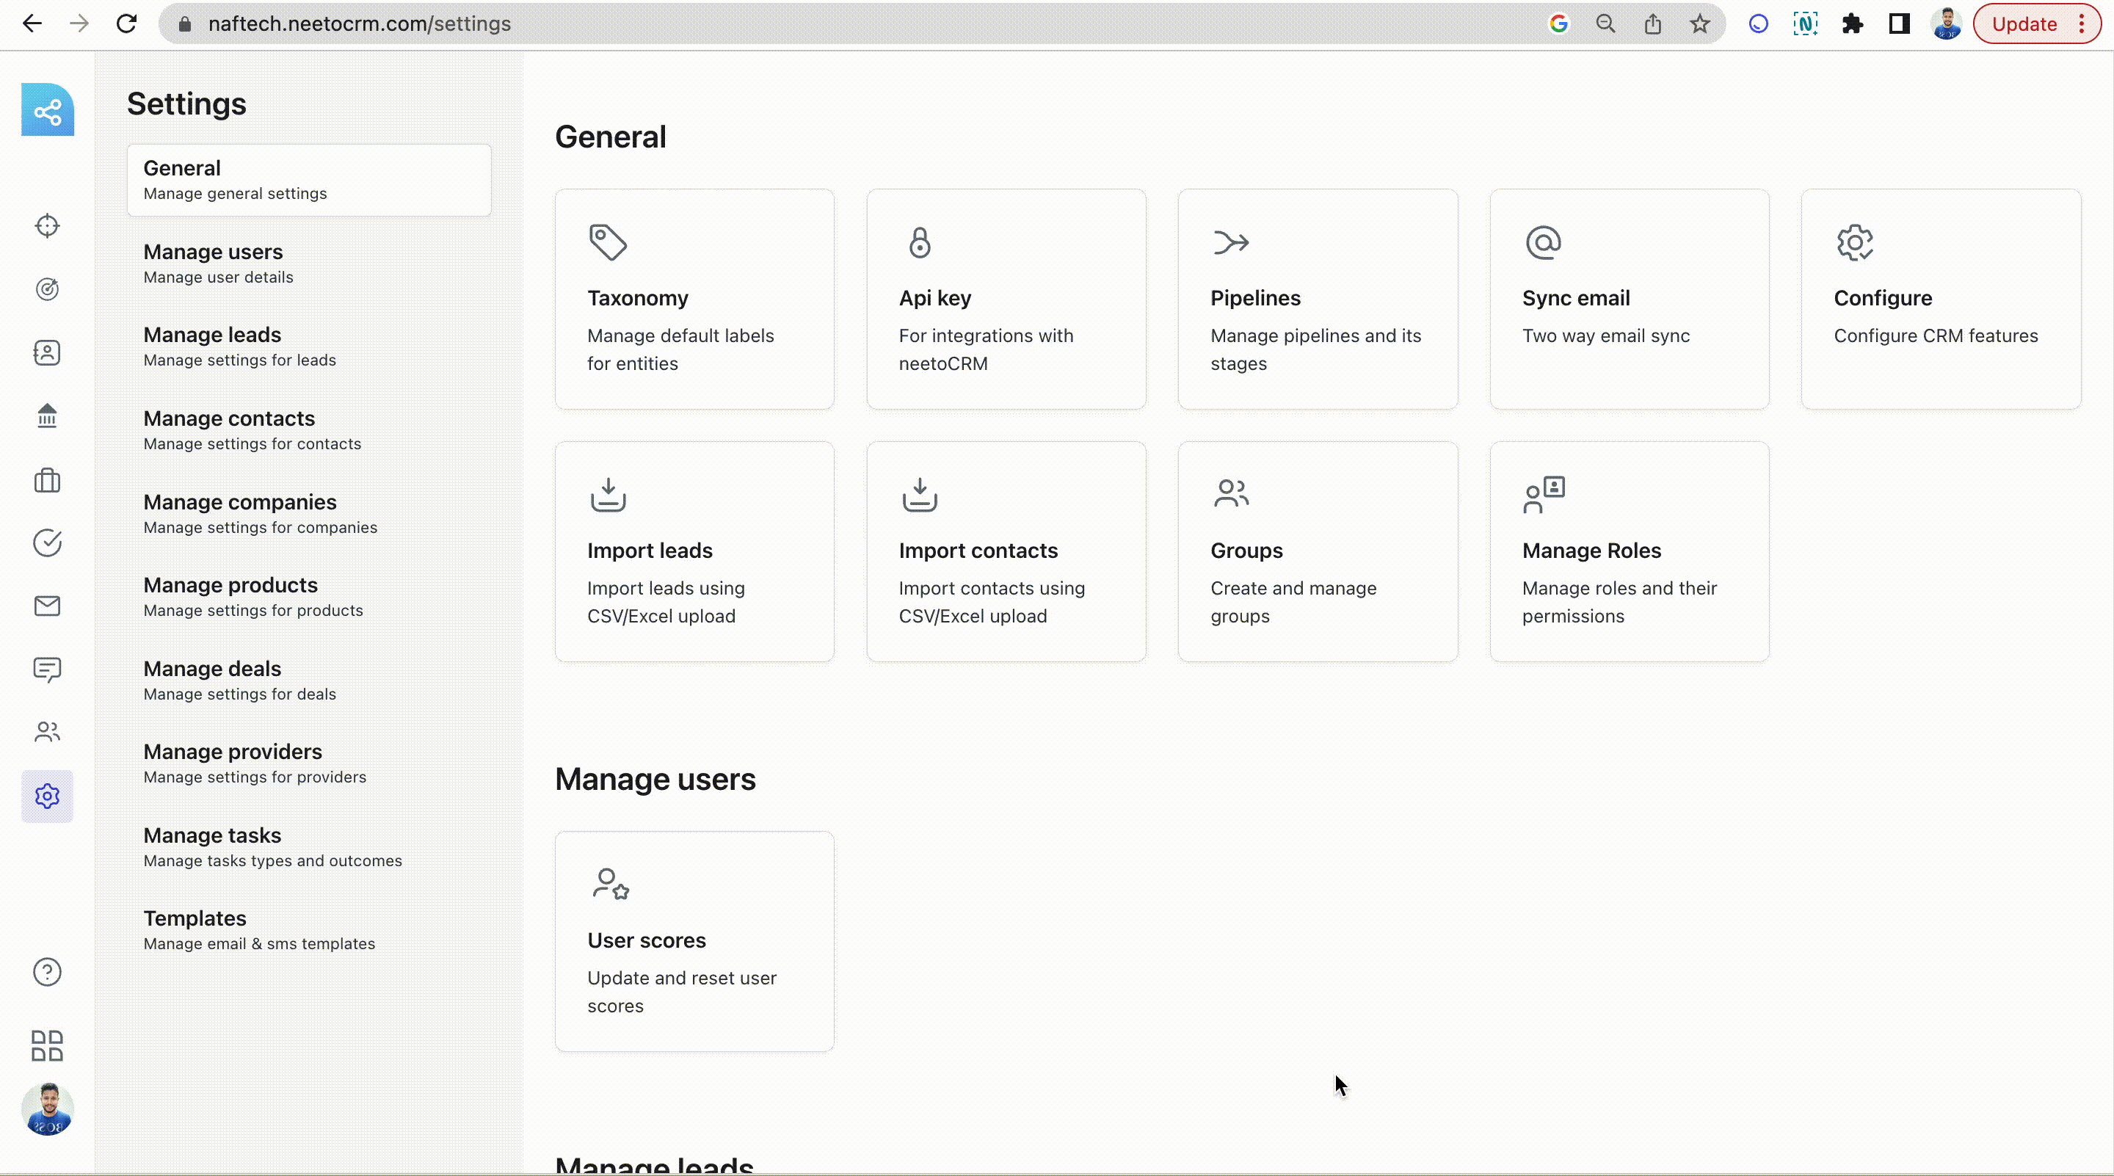The height and width of the screenshot is (1176, 2114).
Task: Click the blue circle extension icon
Action: [1758, 23]
